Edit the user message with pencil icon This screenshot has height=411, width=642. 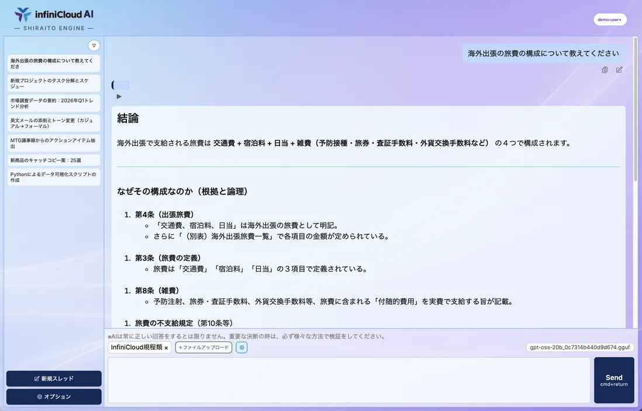[x=619, y=70]
